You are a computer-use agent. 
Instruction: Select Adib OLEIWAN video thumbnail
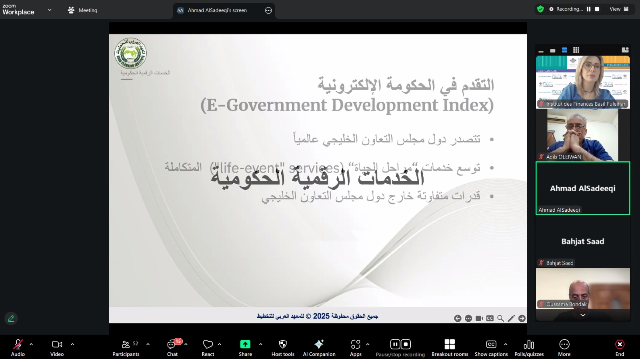coord(582,135)
